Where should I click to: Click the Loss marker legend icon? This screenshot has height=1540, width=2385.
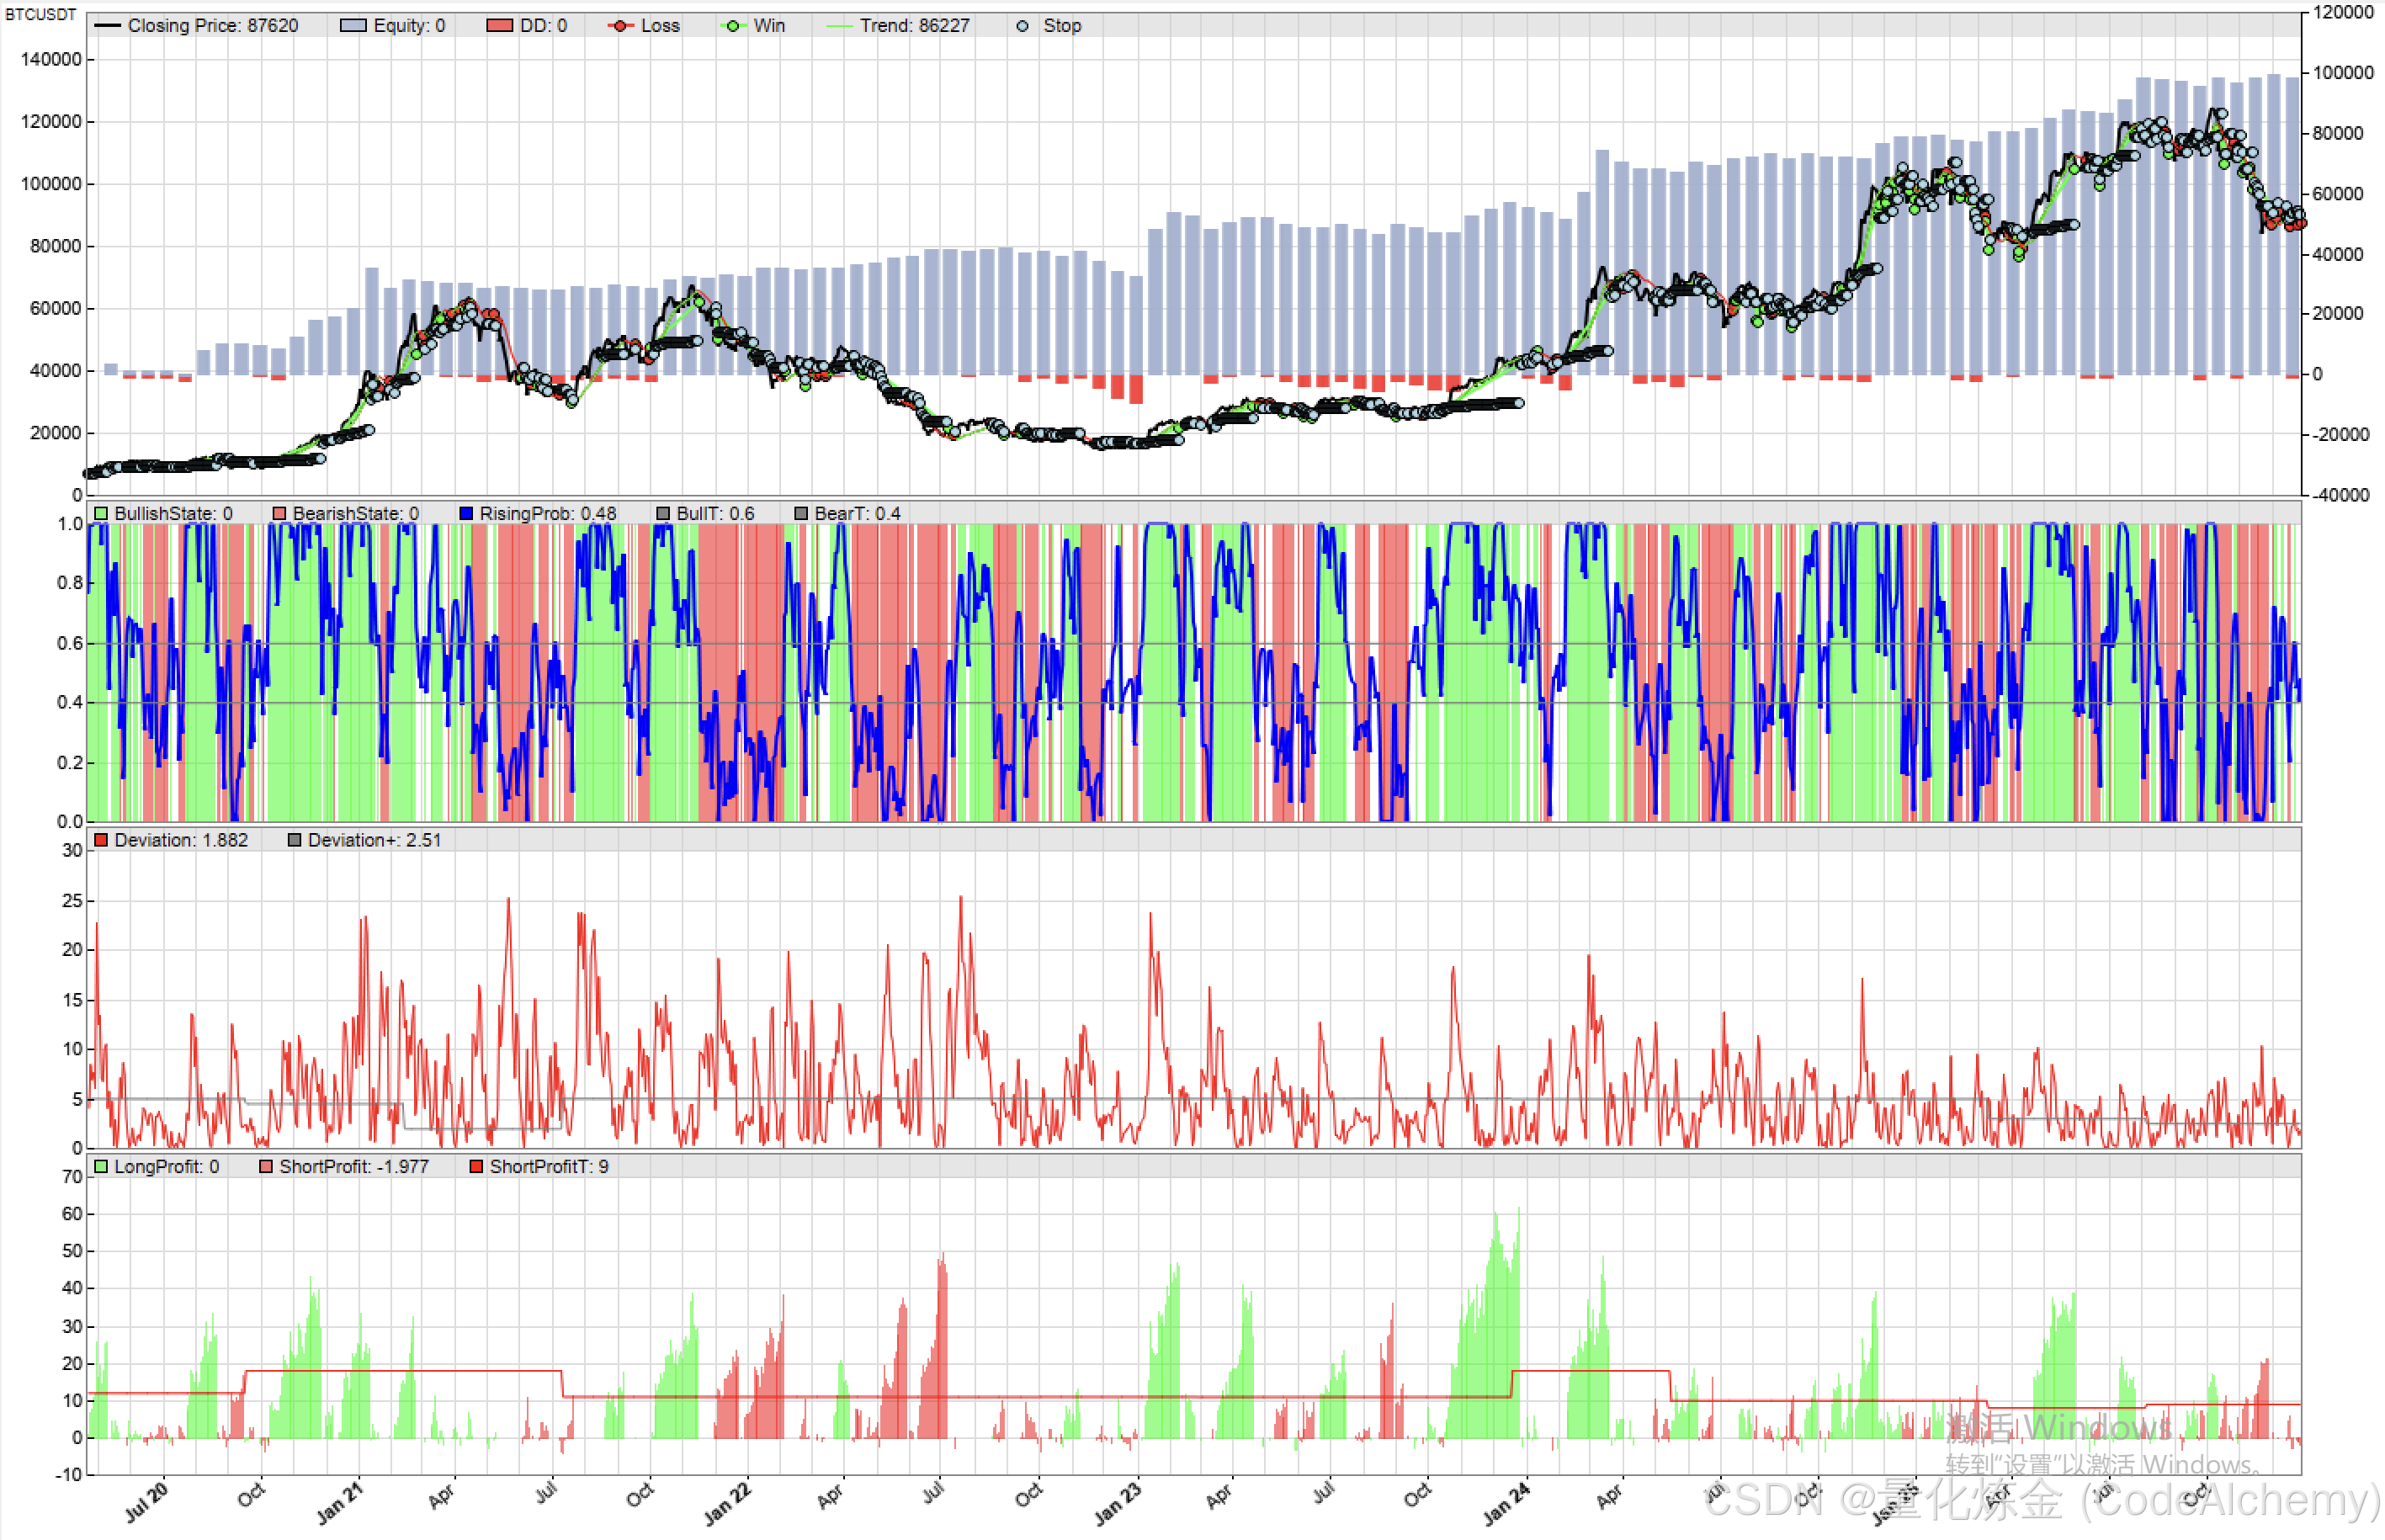coord(620,26)
